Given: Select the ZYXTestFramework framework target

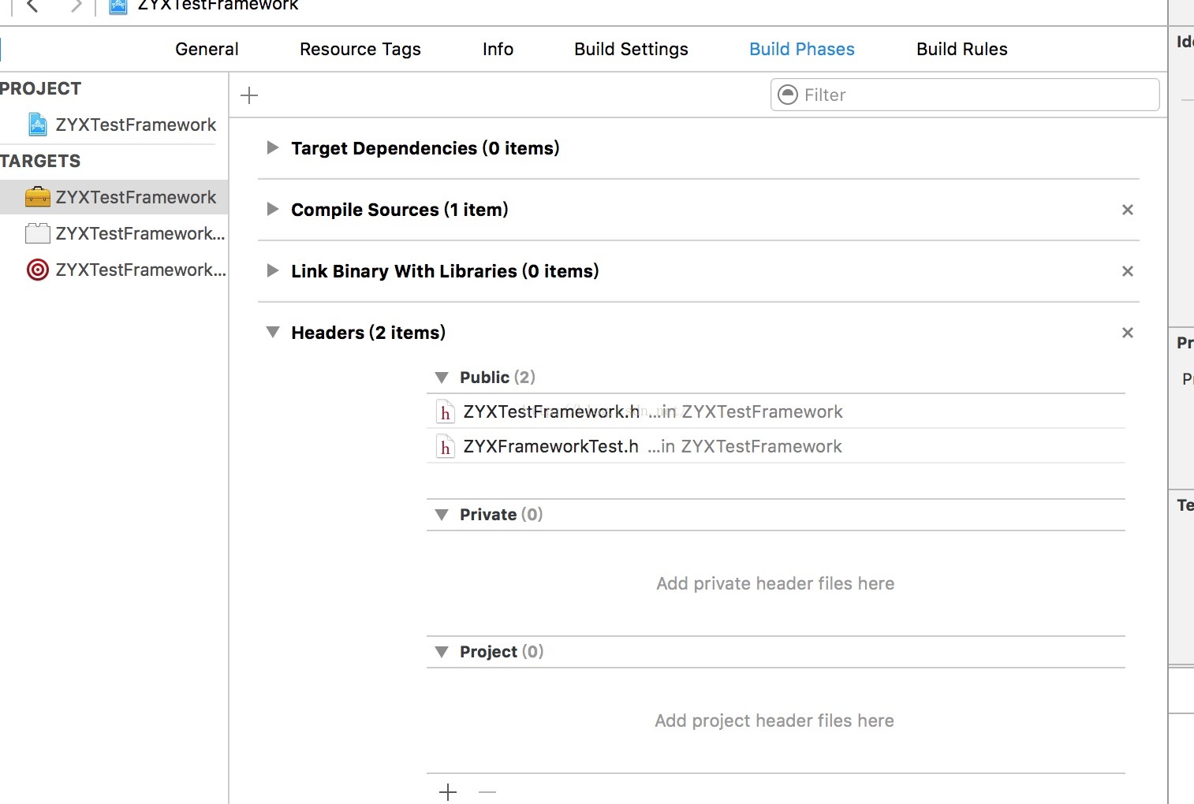Looking at the screenshot, I should click(114, 197).
